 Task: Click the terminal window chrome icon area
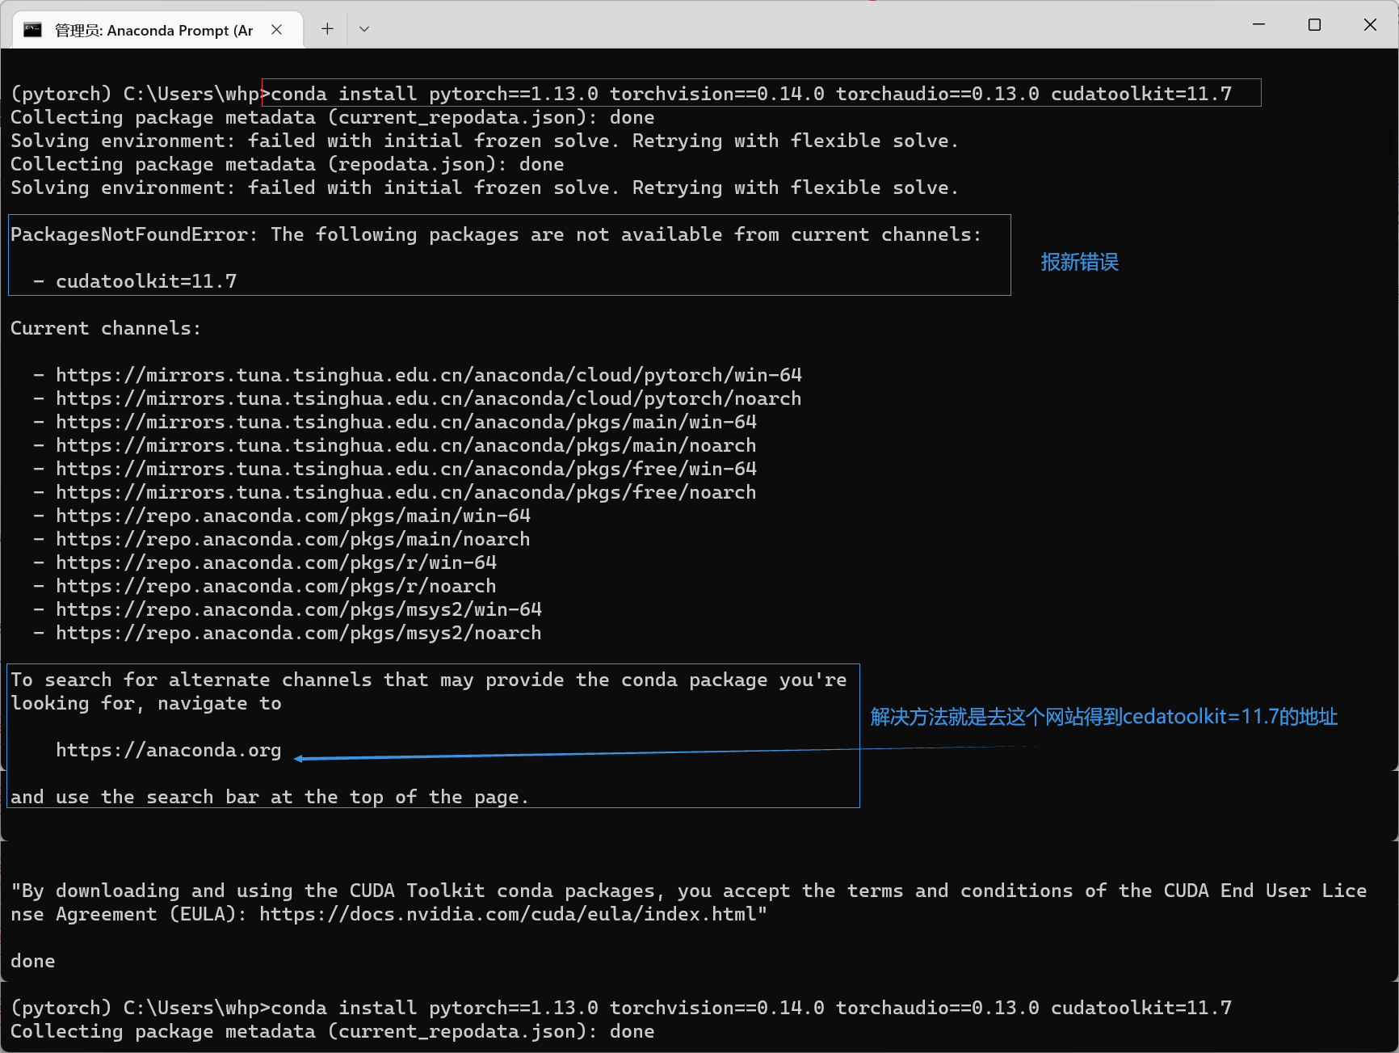tap(32, 29)
